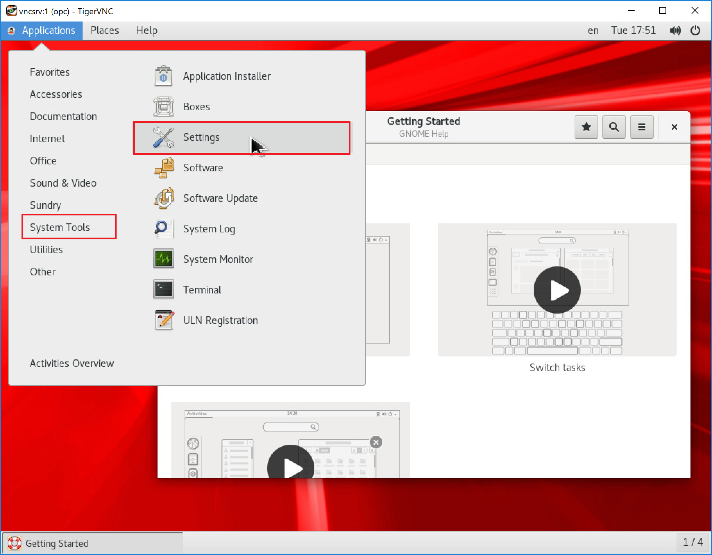Click the Activities Overview link
Screen dimensions: 712x555
[72, 363]
